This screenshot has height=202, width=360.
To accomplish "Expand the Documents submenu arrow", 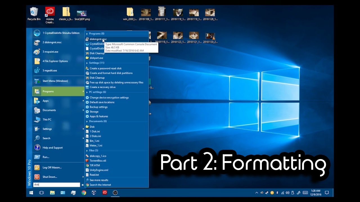I will [83, 110].
